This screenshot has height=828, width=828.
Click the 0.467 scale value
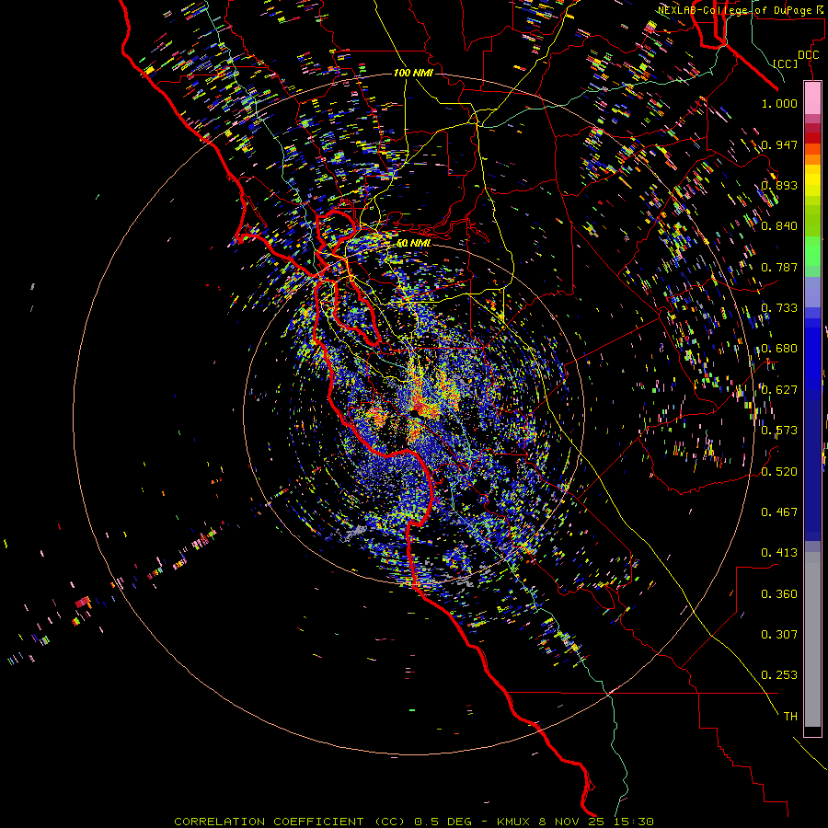[x=779, y=512]
